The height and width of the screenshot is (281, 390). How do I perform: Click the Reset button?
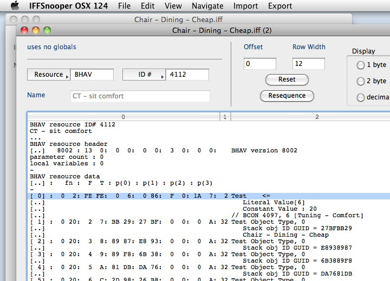[x=287, y=79]
